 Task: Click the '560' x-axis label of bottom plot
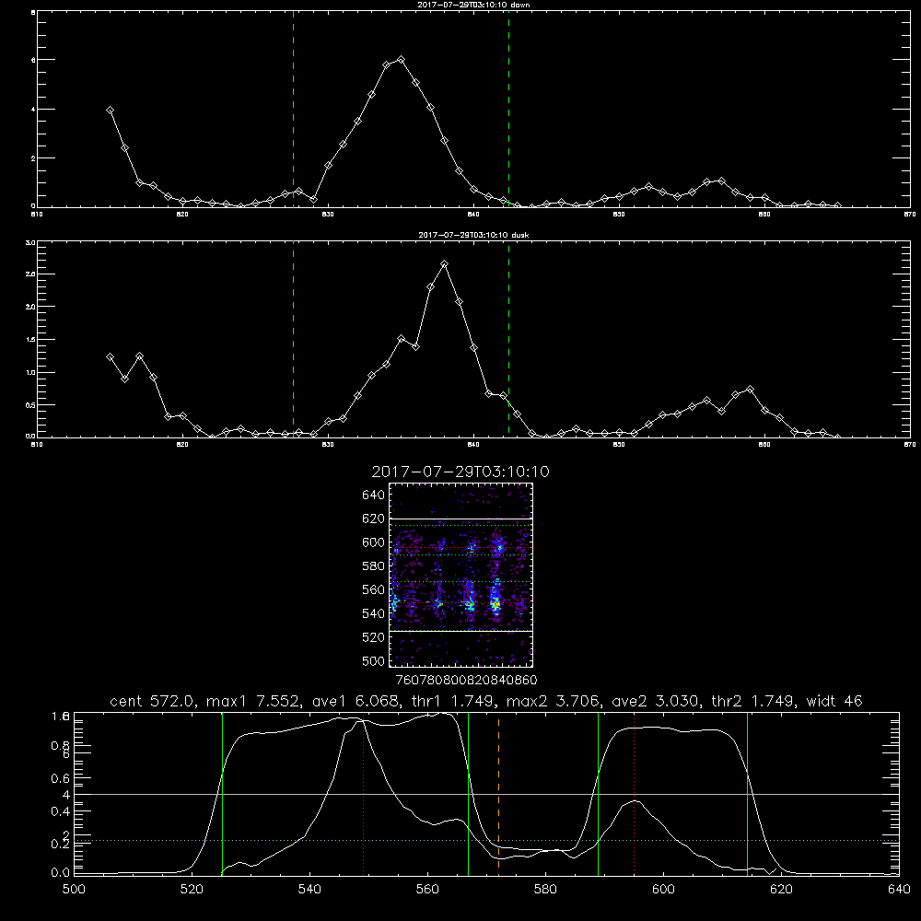pos(427,890)
